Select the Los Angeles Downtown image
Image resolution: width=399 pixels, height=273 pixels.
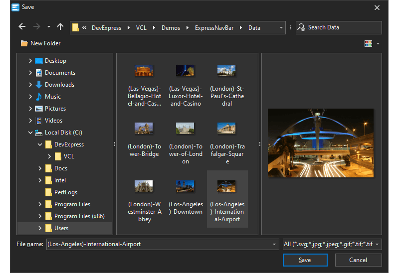click(186, 186)
